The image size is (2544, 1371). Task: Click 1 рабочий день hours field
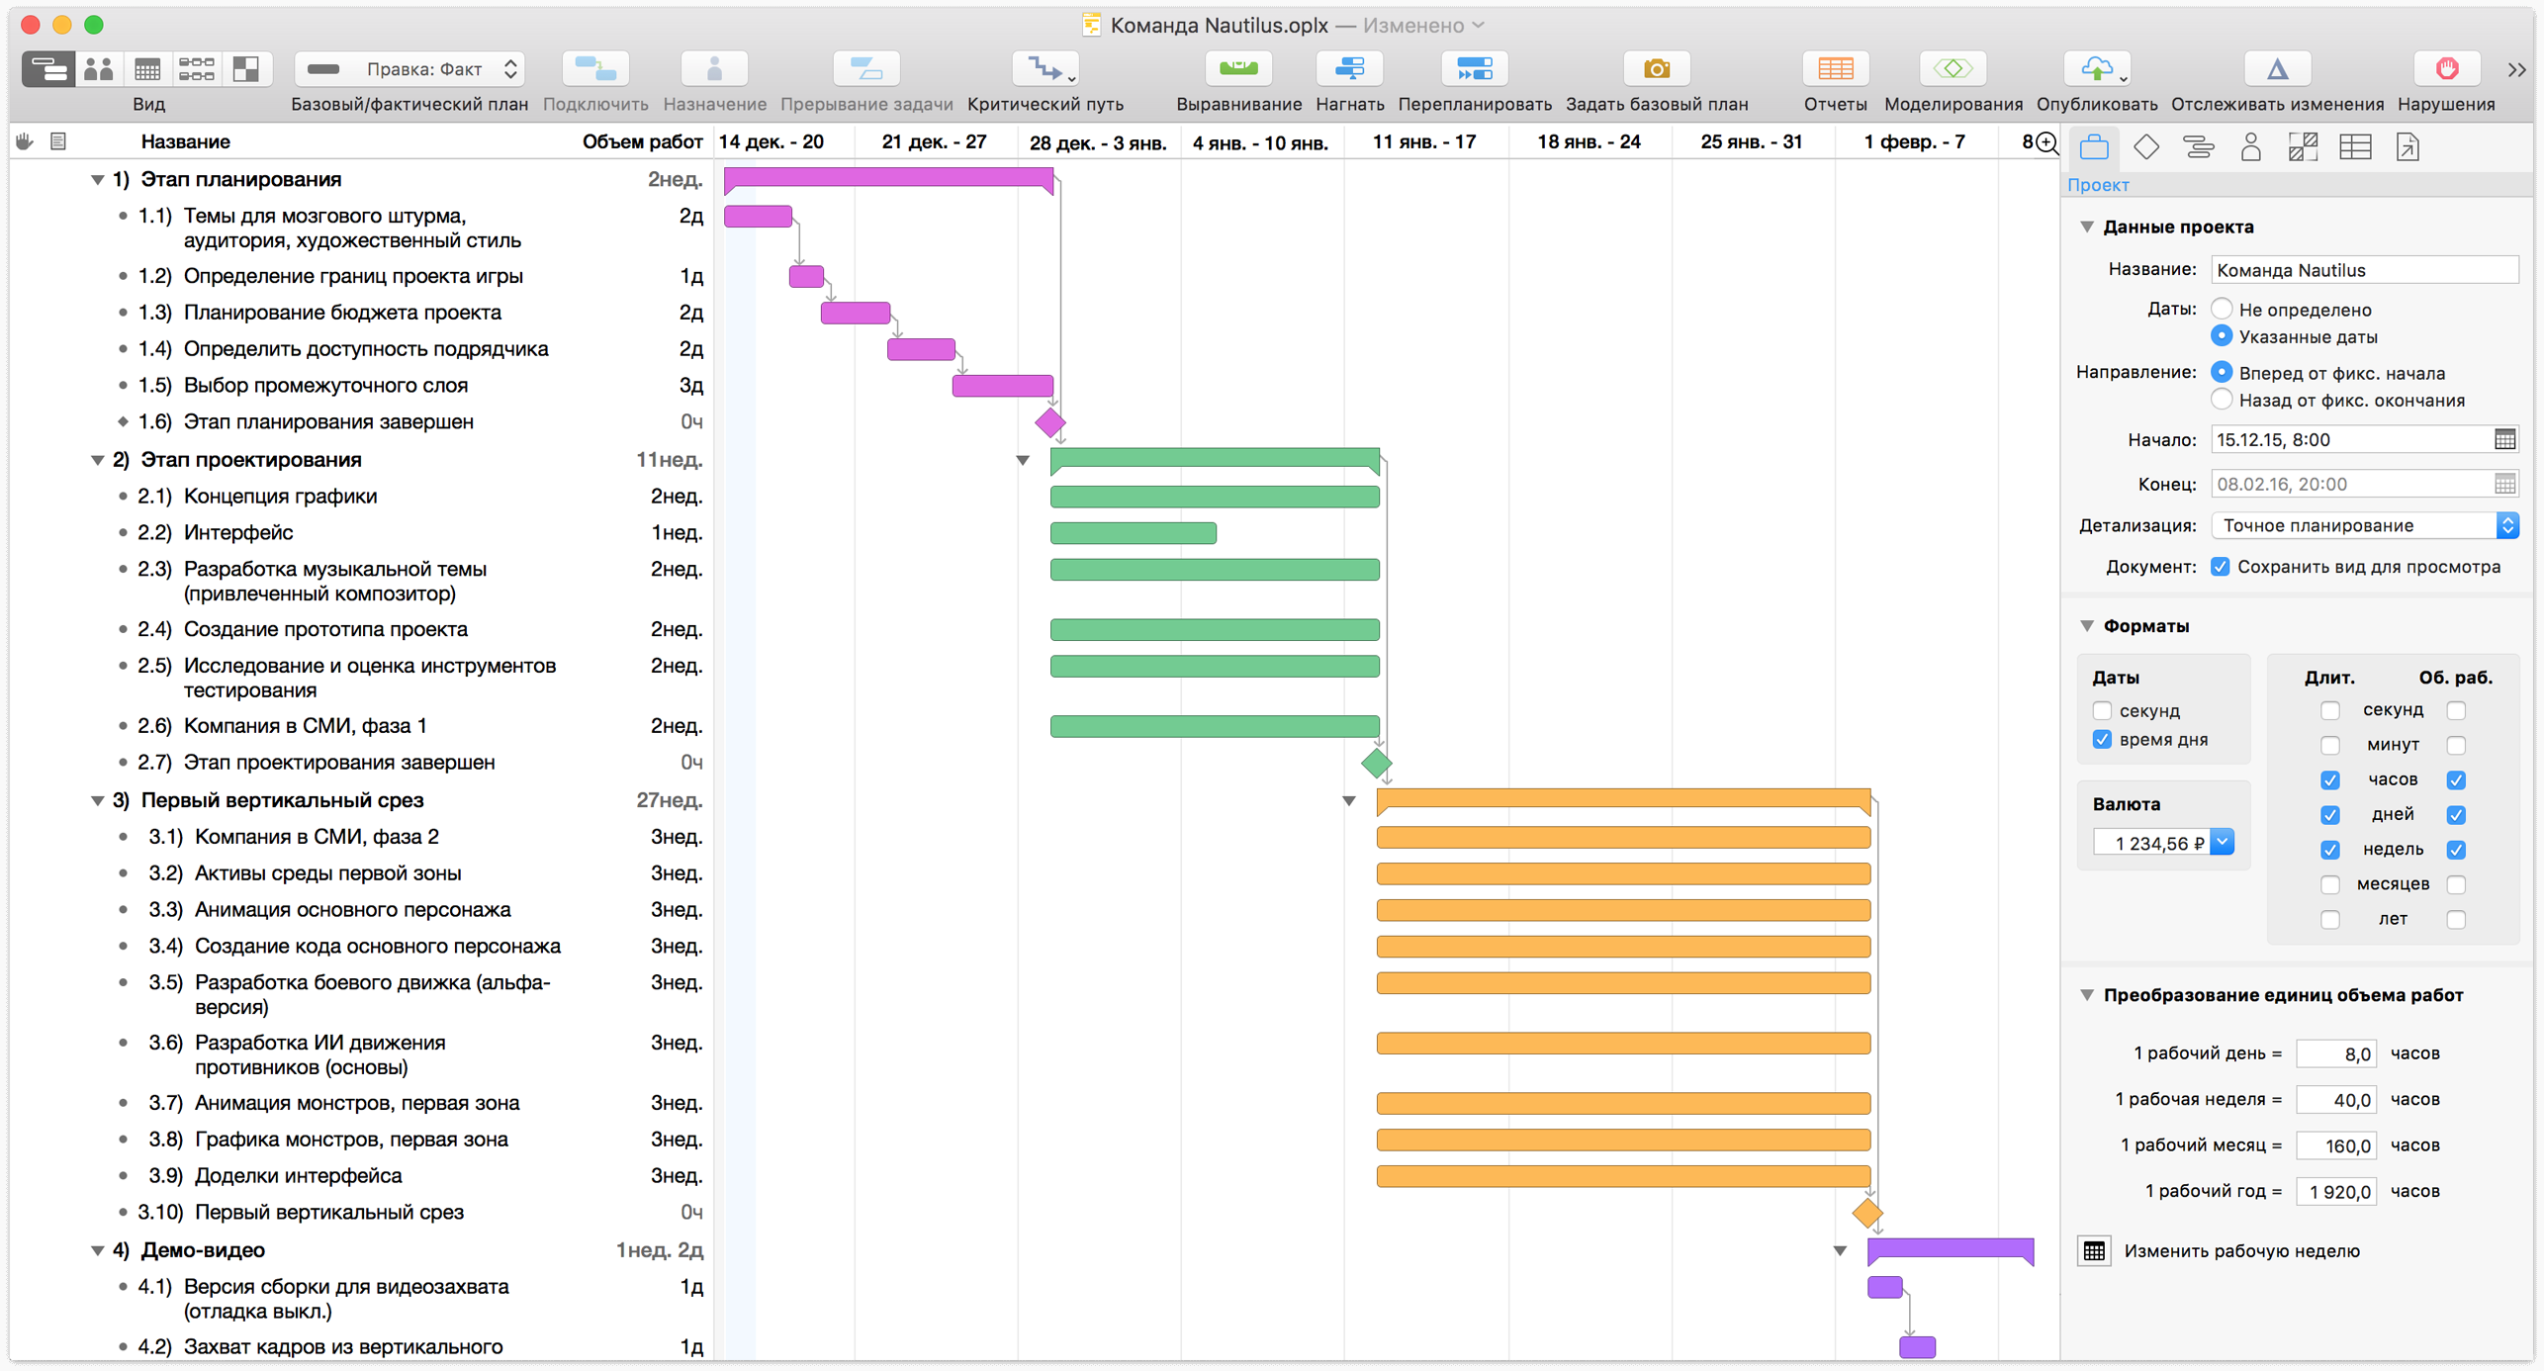(2336, 1054)
